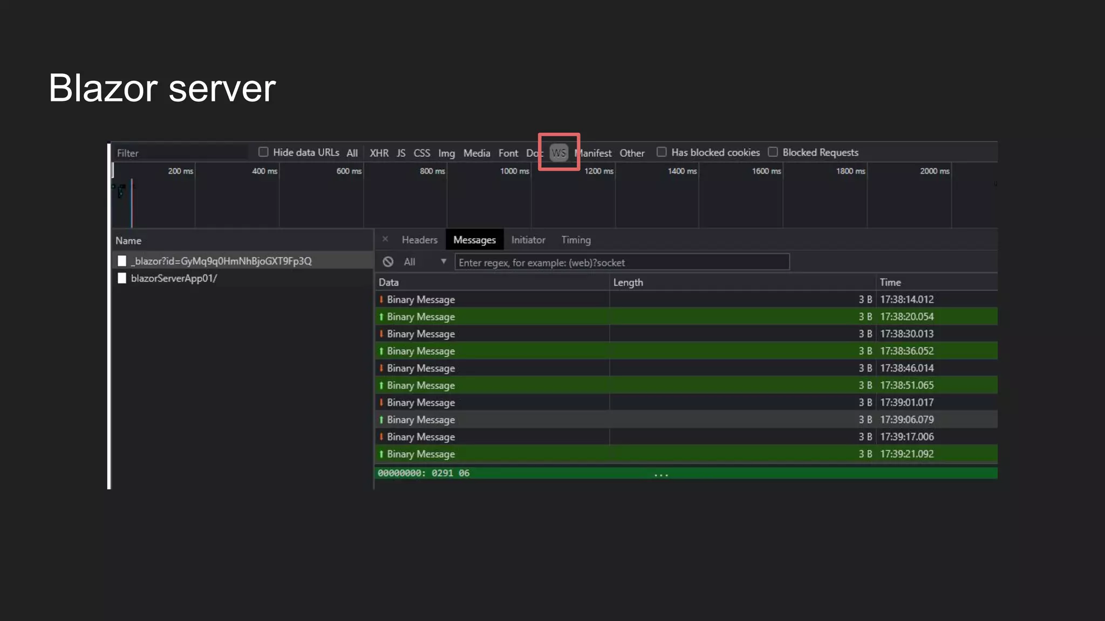This screenshot has height=621, width=1105.
Task: Click the hex dump 00000000: 0291 06
Action: coord(424,473)
